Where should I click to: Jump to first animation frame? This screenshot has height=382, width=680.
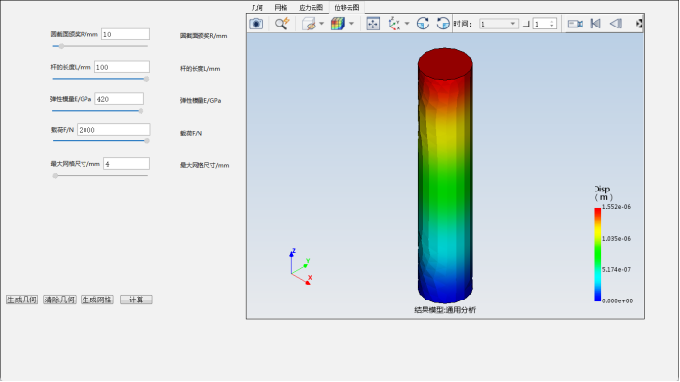coord(595,24)
